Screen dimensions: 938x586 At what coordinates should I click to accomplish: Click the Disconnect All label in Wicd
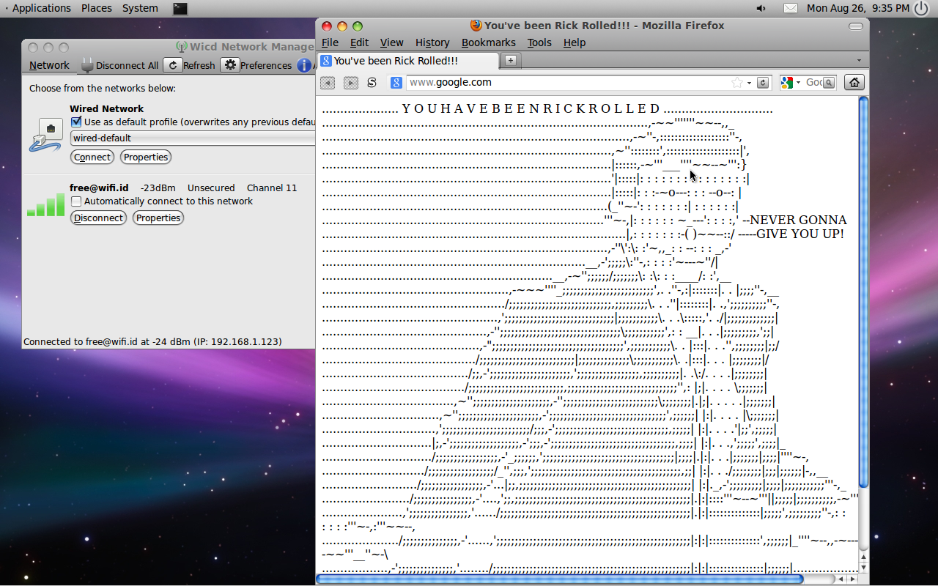click(127, 65)
